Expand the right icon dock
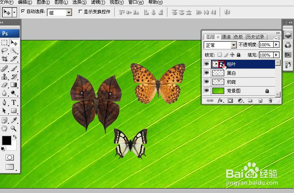 click(x=291, y=23)
